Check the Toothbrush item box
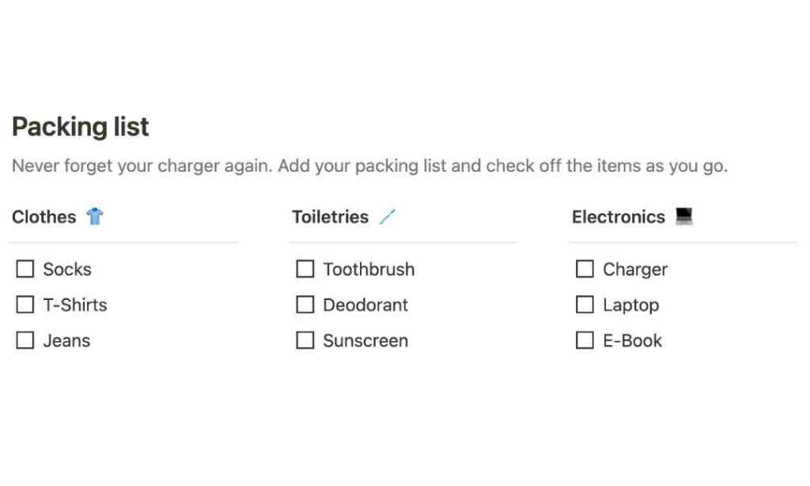Image resolution: width=810 pixels, height=486 pixels. pos(305,269)
